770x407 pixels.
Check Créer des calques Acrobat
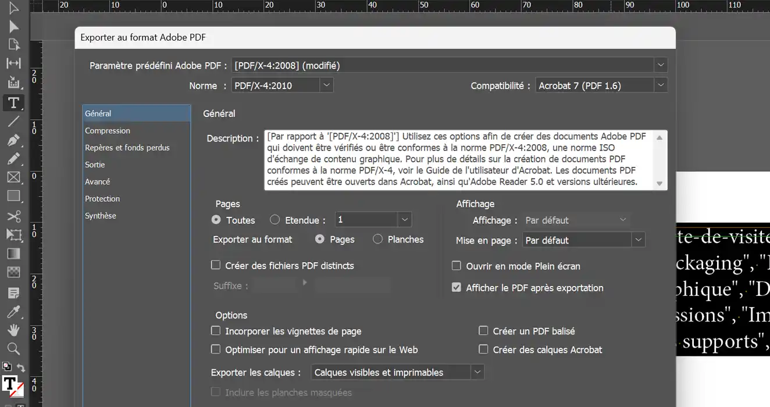point(483,349)
